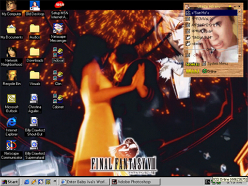The height and width of the screenshot is (186, 248).
Task: Launch Internet Explorer from Quick Launch
Action: tap(27, 182)
